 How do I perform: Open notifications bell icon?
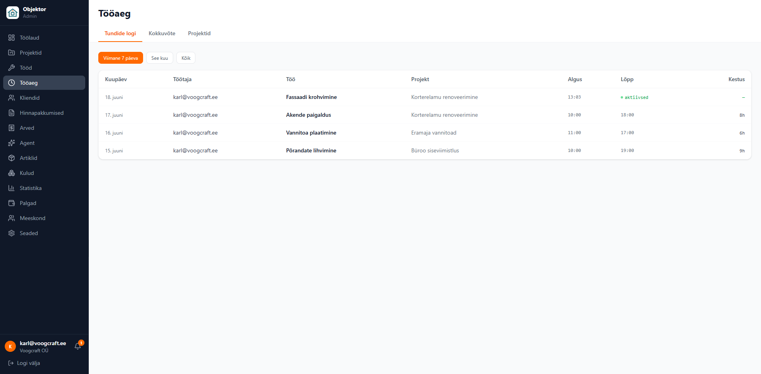point(78,346)
